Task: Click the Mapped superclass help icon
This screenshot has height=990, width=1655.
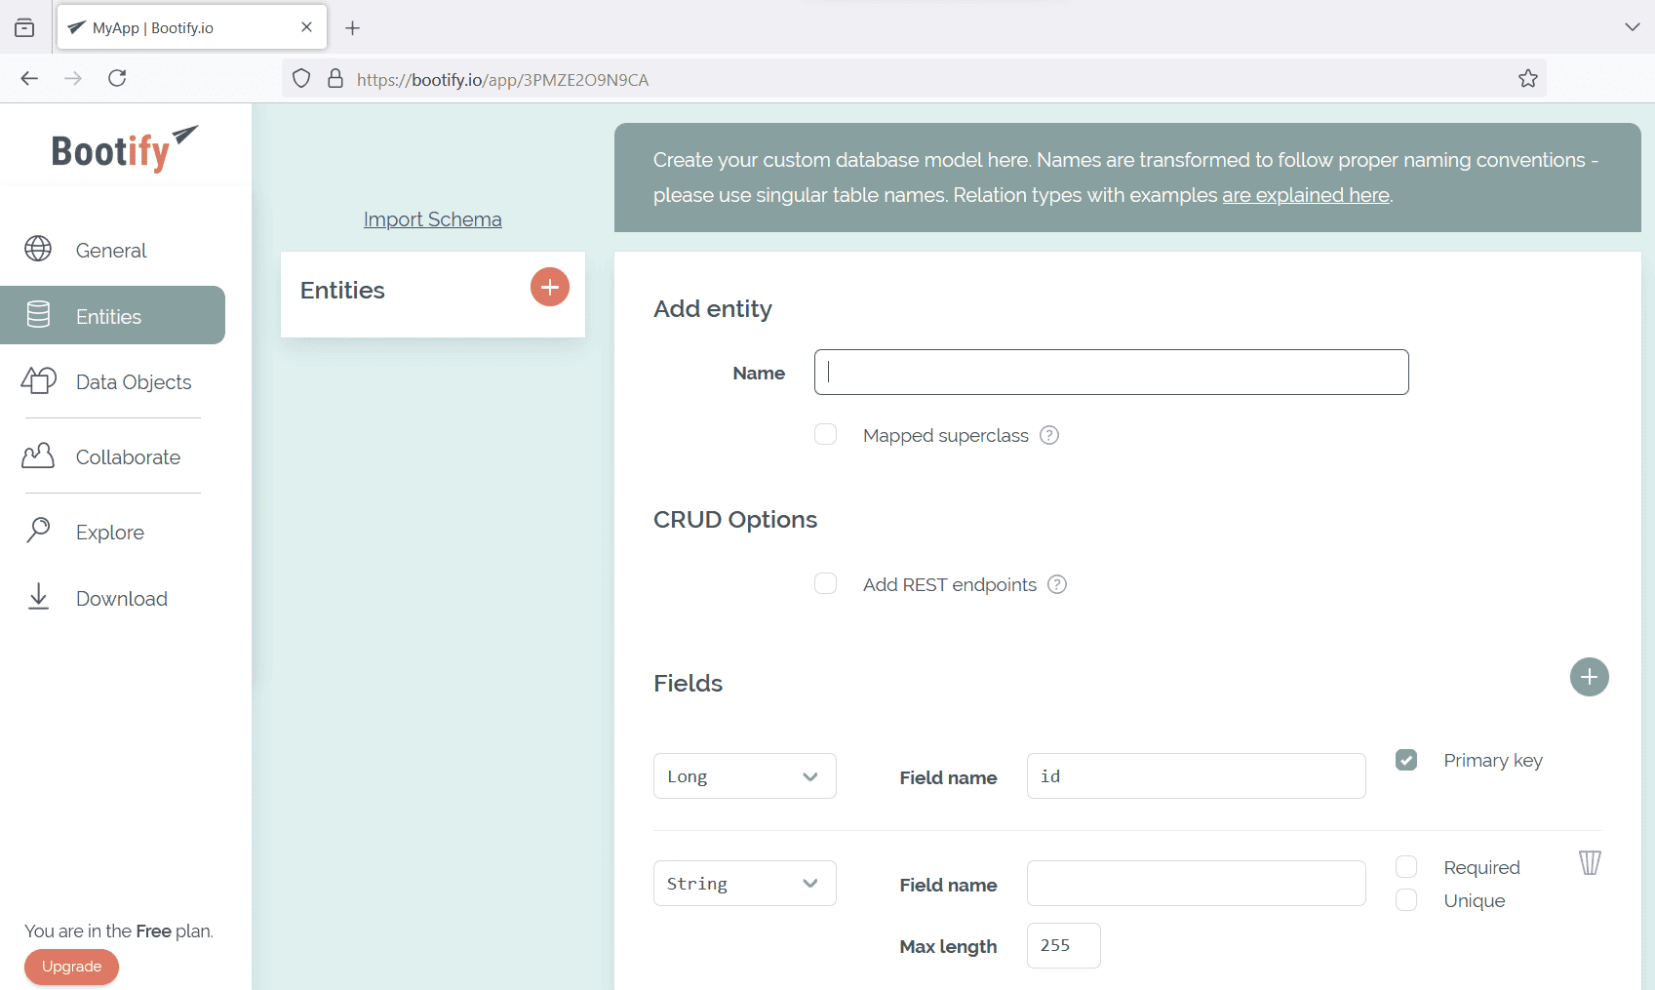Action: pyautogui.click(x=1049, y=435)
